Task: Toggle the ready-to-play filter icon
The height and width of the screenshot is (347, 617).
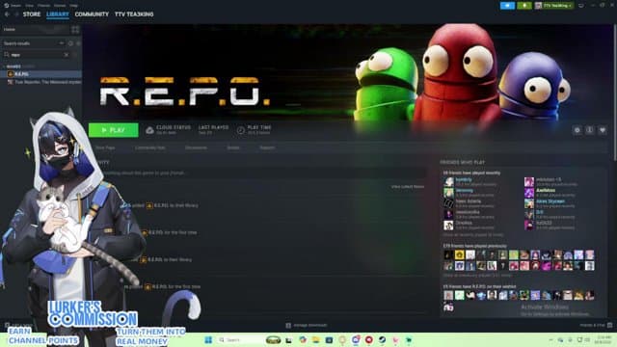Action: [78, 43]
